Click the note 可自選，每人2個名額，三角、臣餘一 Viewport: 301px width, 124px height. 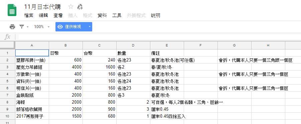coord(187,102)
